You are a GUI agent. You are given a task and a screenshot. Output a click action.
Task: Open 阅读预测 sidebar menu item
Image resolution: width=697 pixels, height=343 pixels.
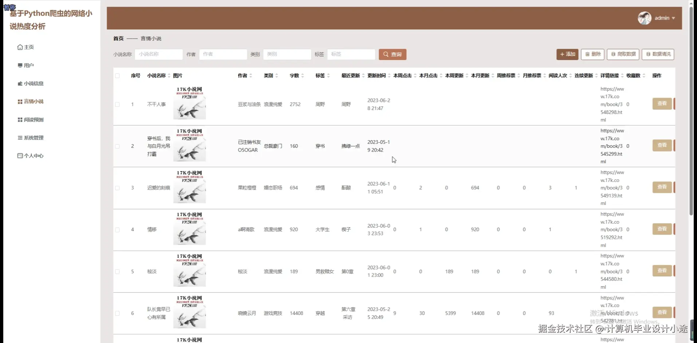tap(31, 120)
